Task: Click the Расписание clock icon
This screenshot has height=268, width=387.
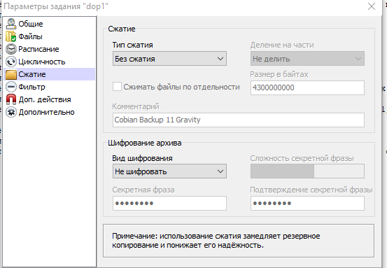Action: click(x=11, y=49)
